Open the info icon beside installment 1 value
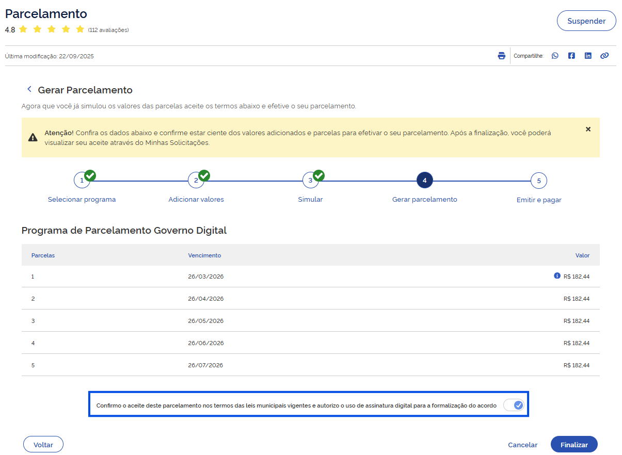622x455 pixels. tap(557, 276)
